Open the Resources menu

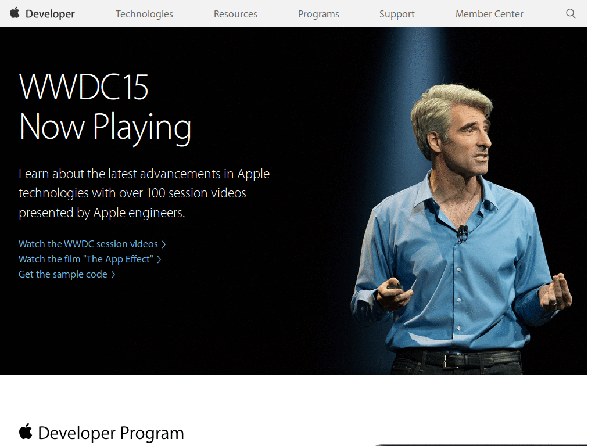tap(235, 13)
